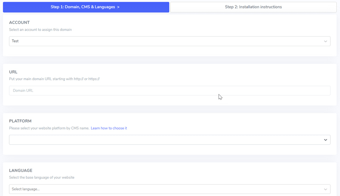Click the LANGUAGE section heading
Image resolution: width=340 pixels, height=196 pixels.
tap(20, 171)
